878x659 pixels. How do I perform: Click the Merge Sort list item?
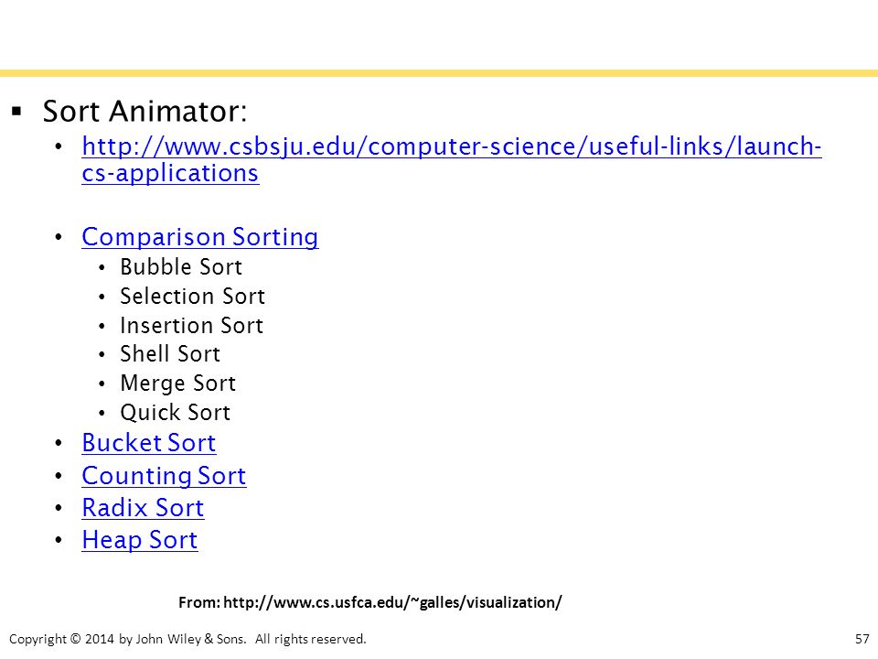point(178,384)
